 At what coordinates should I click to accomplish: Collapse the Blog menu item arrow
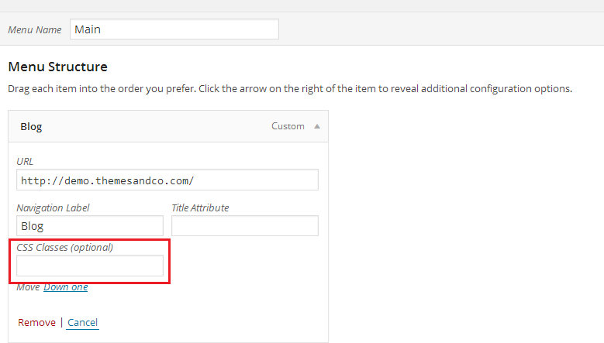tap(316, 126)
